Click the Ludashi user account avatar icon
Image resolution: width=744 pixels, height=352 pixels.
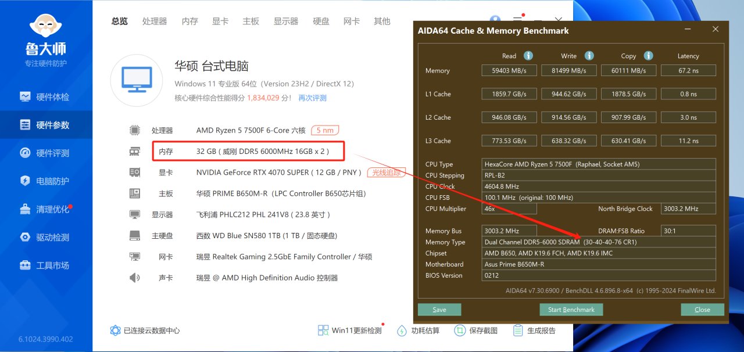[x=495, y=21]
